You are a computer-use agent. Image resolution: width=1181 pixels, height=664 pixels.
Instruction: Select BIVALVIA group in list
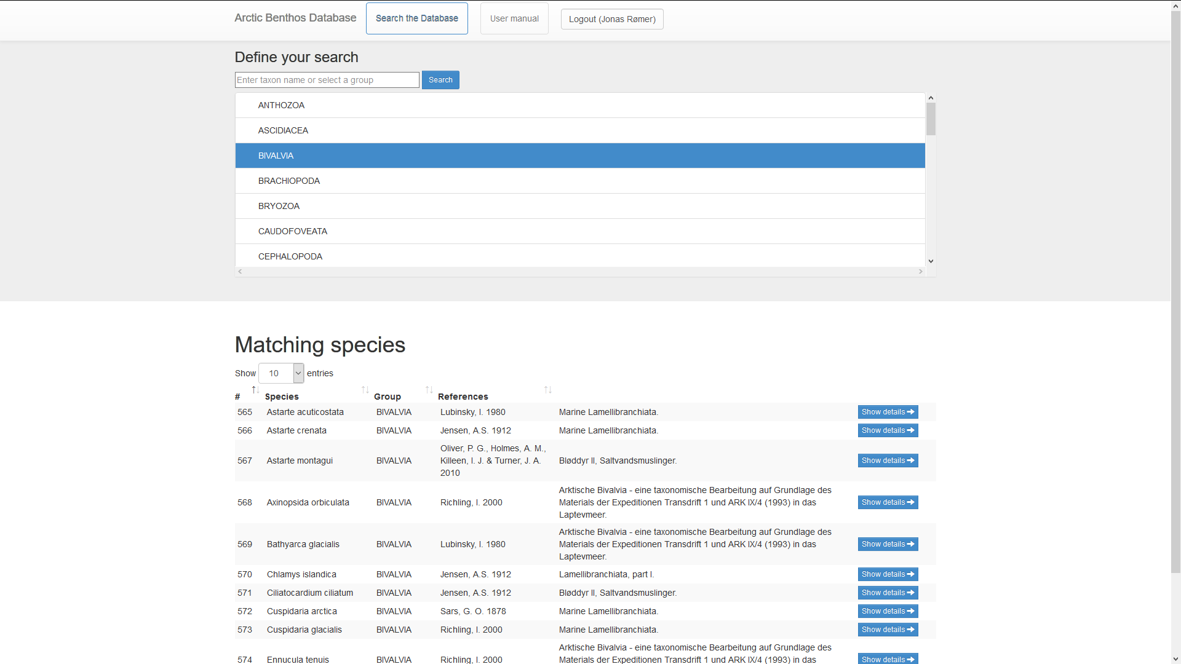[276, 156]
